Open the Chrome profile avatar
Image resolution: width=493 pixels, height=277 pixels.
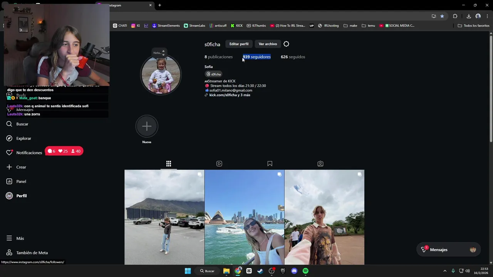[478, 16]
